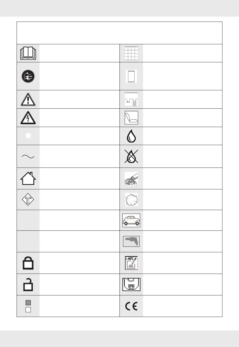Click the alternating current wave symbol

pyautogui.click(x=28, y=156)
